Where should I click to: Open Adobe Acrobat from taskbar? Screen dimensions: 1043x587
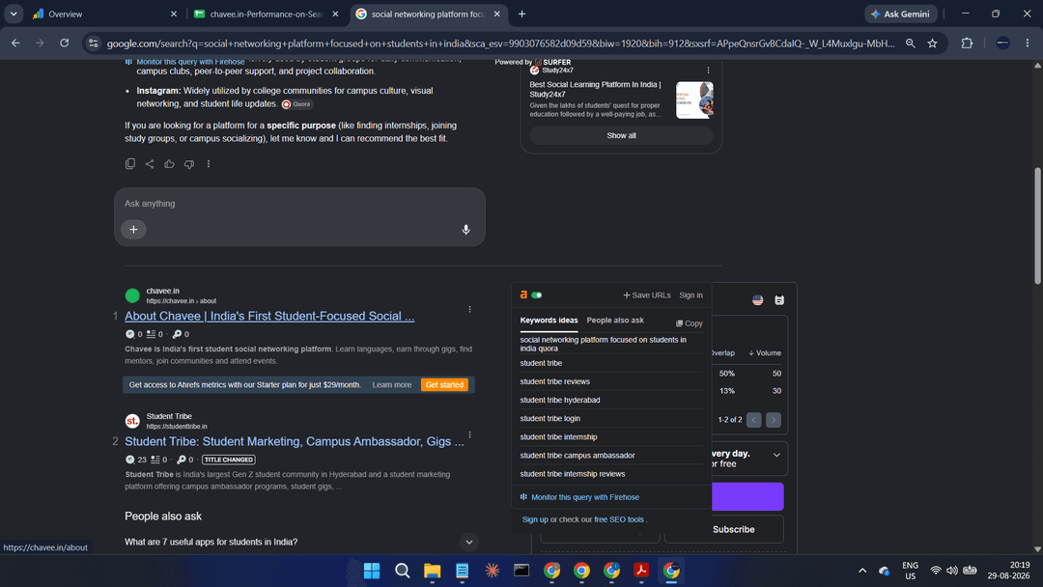coord(641,571)
